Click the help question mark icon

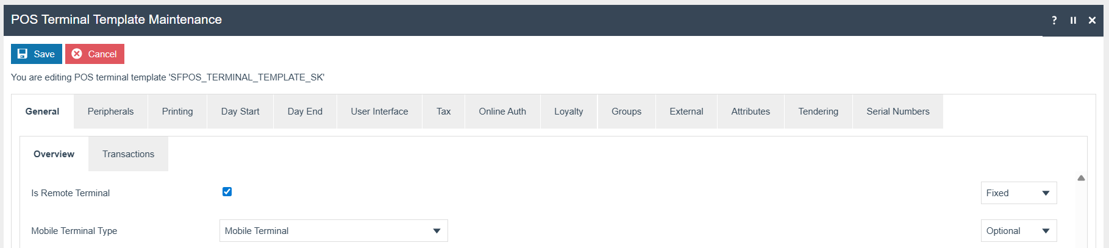coord(1054,20)
